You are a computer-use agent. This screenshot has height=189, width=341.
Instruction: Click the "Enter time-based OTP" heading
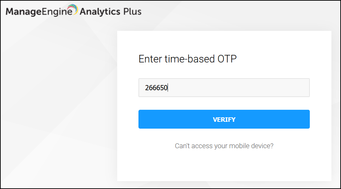click(x=187, y=59)
